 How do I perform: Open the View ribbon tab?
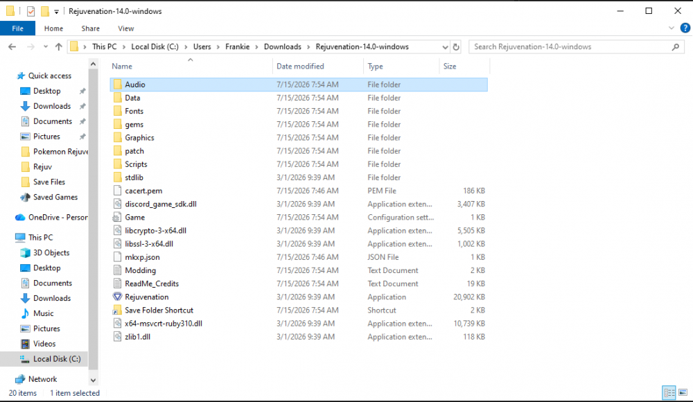(125, 28)
